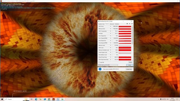The image size is (180, 101).
Task: Switch to the Validation tab
Action: click(x=117, y=24)
